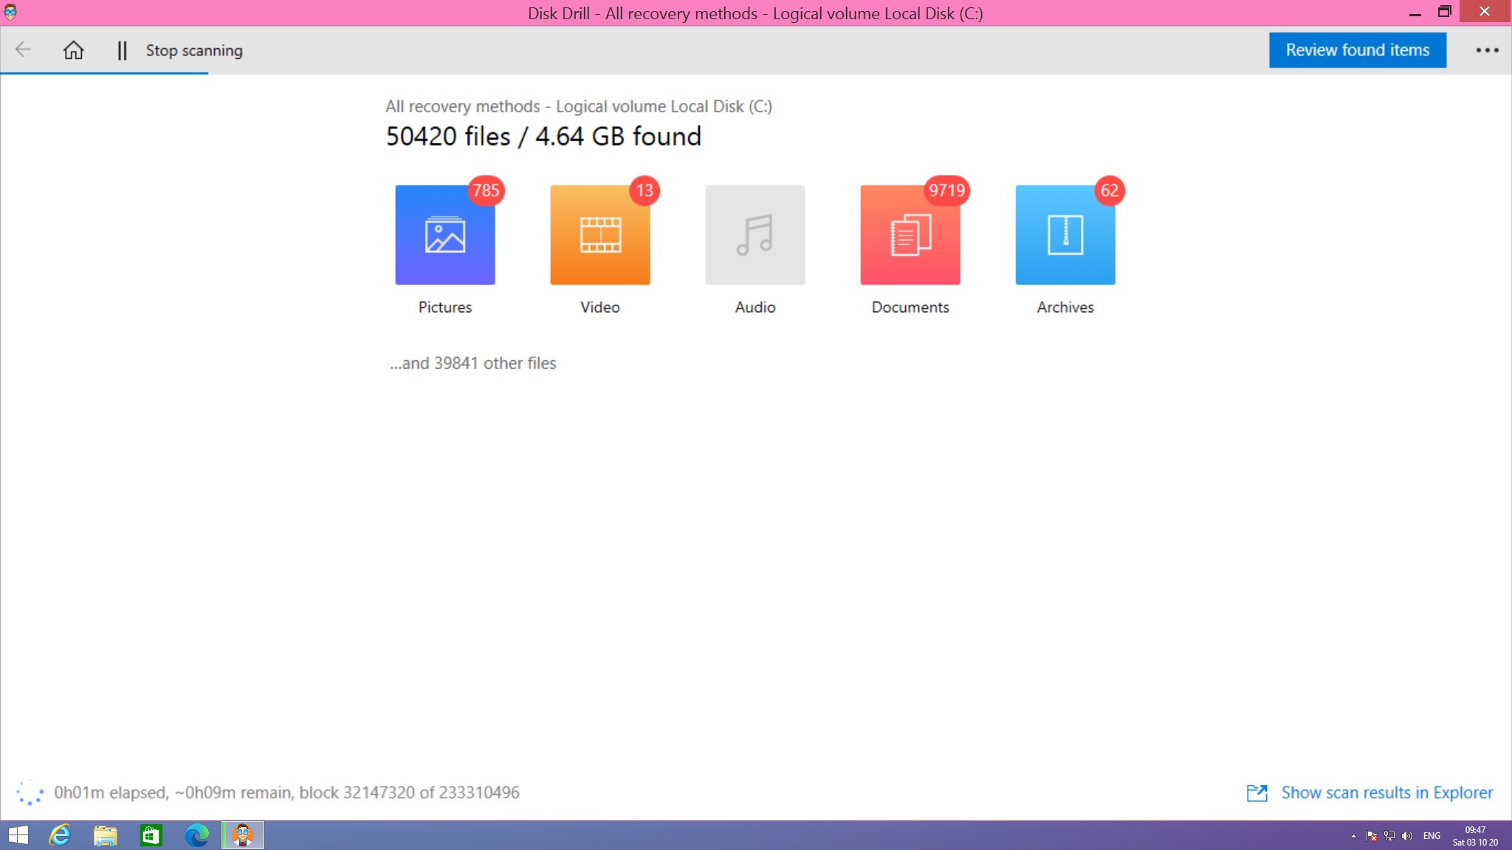
Task: Click the 9719 badge on Documents
Action: coord(946,190)
